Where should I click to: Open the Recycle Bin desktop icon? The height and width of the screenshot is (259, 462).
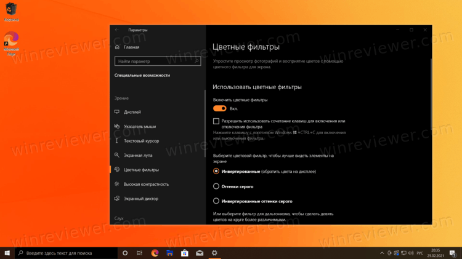(11, 12)
